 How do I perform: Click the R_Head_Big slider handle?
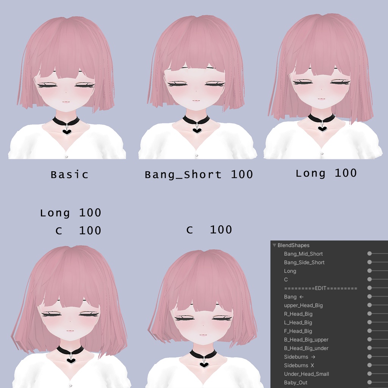click(x=369, y=314)
